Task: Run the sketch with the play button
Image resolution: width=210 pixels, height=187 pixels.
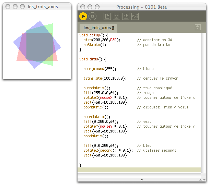Action: pos(83,16)
